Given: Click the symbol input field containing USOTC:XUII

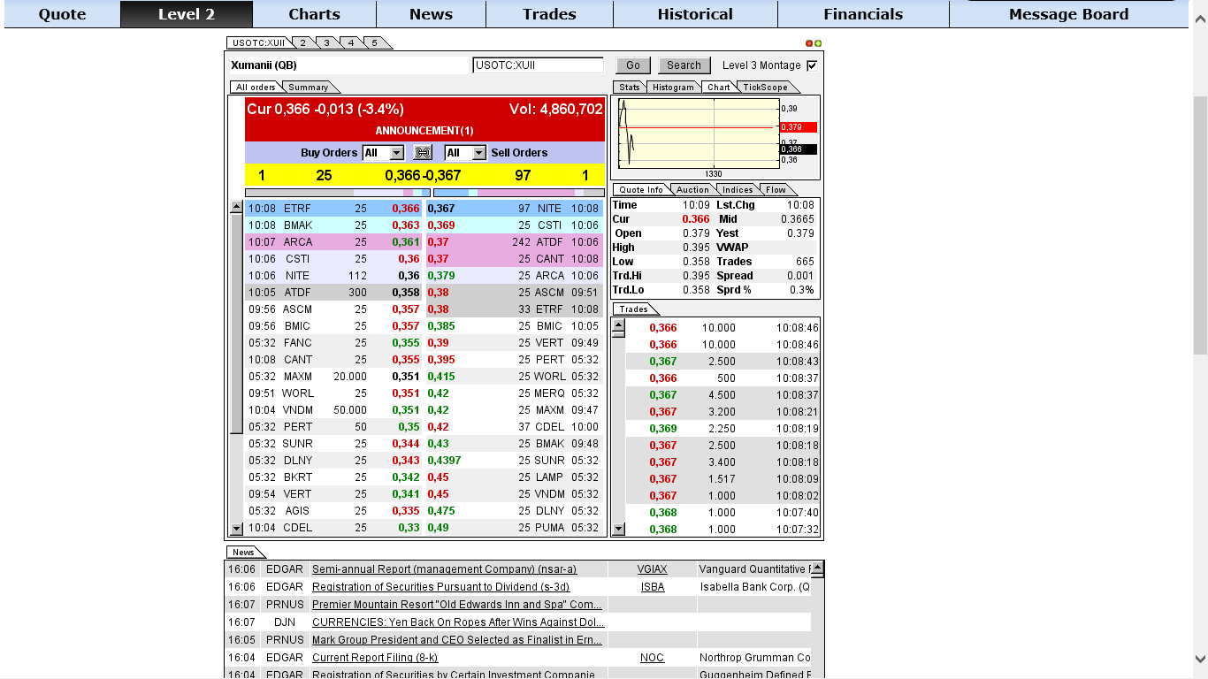Looking at the screenshot, I should (x=539, y=65).
